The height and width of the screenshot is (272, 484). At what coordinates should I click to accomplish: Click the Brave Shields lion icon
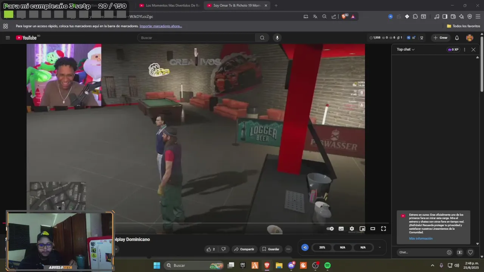(x=344, y=17)
